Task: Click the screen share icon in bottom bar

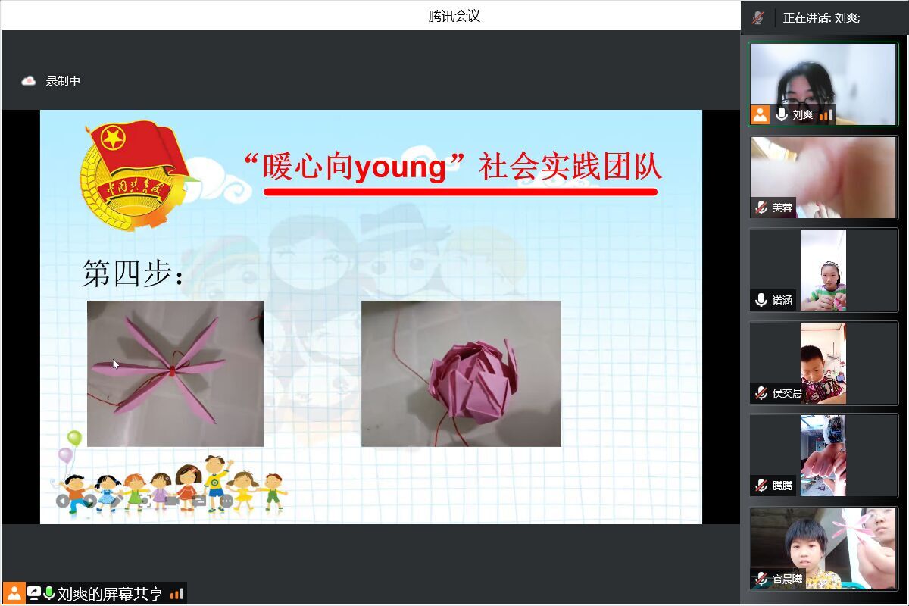Action: click(34, 593)
